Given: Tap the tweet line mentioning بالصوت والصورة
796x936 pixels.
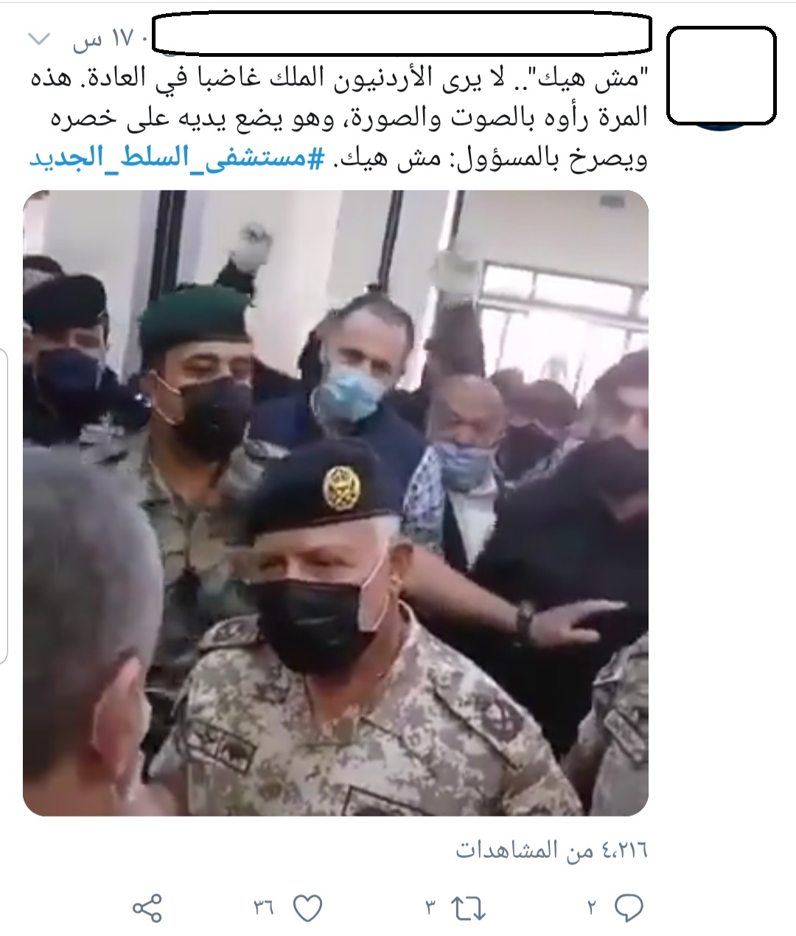Looking at the screenshot, I should pyautogui.click(x=338, y=118).
